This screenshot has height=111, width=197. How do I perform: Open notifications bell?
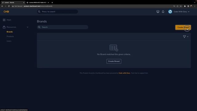163,12
